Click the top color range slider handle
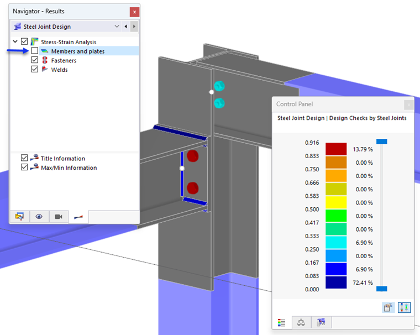The image size is (420, 335). pyautogui.click(x=382, y=142)
